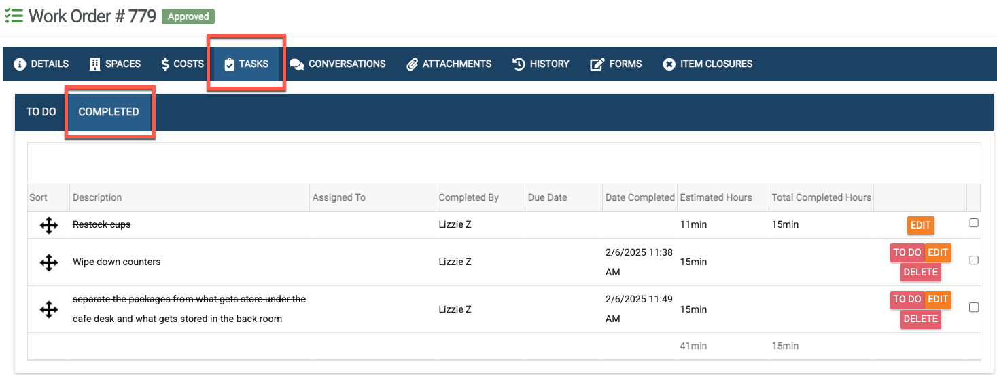Screen dimensions: 997x375
Task: Edit the Restock cups task
Action: [920, 225]
